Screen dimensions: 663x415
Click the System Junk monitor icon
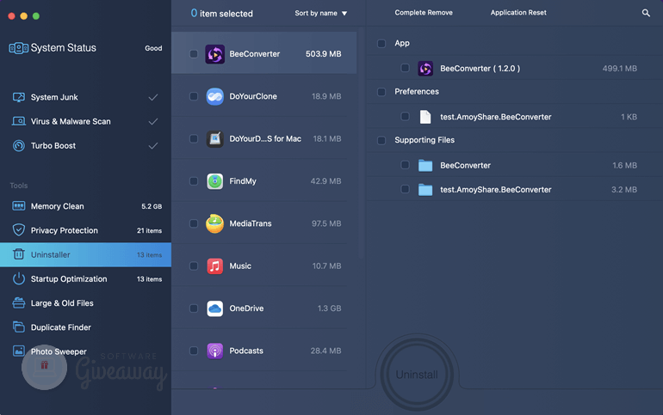click(x=19, y=97)
